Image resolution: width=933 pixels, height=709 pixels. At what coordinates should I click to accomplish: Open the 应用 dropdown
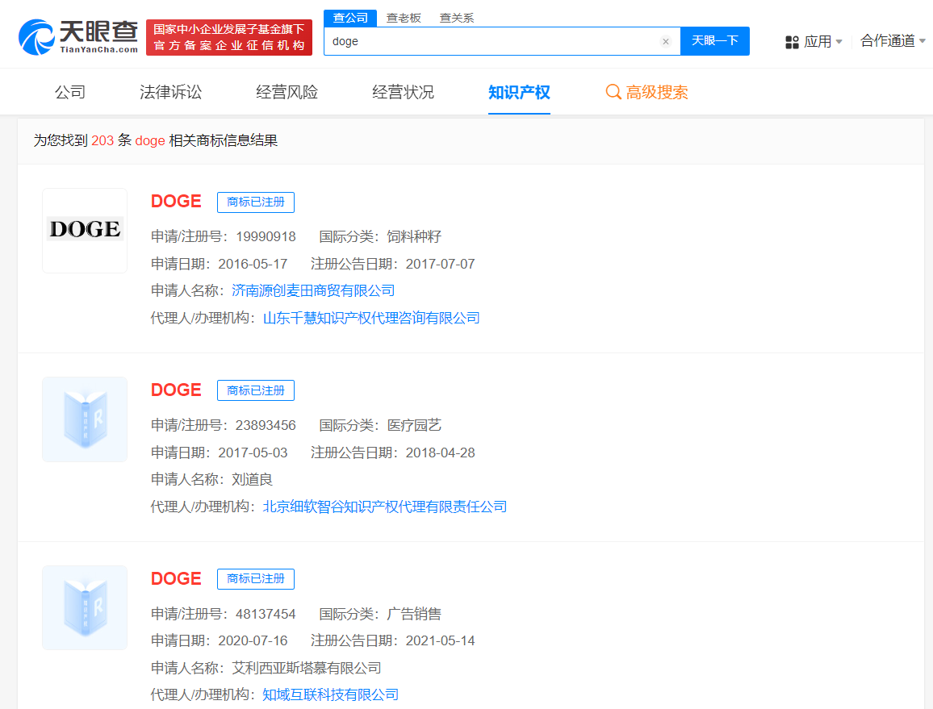[x=818, y=41]
